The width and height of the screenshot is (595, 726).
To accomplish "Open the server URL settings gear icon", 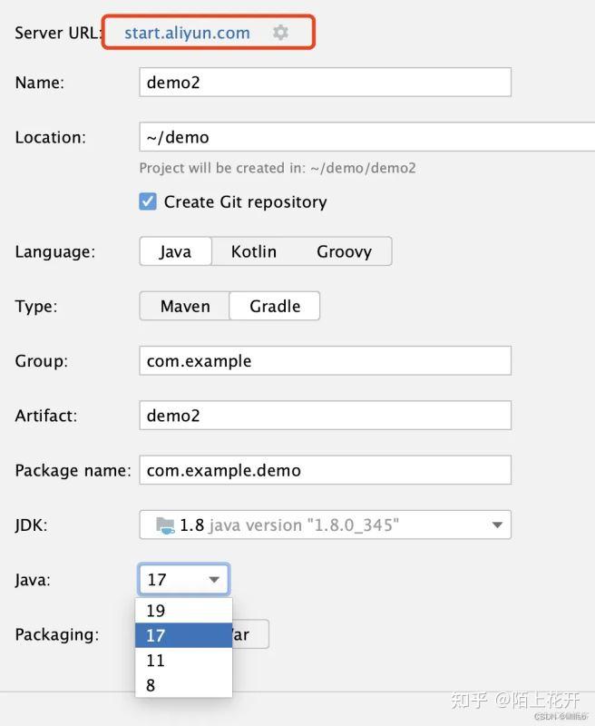I will (x=280, y=32).
